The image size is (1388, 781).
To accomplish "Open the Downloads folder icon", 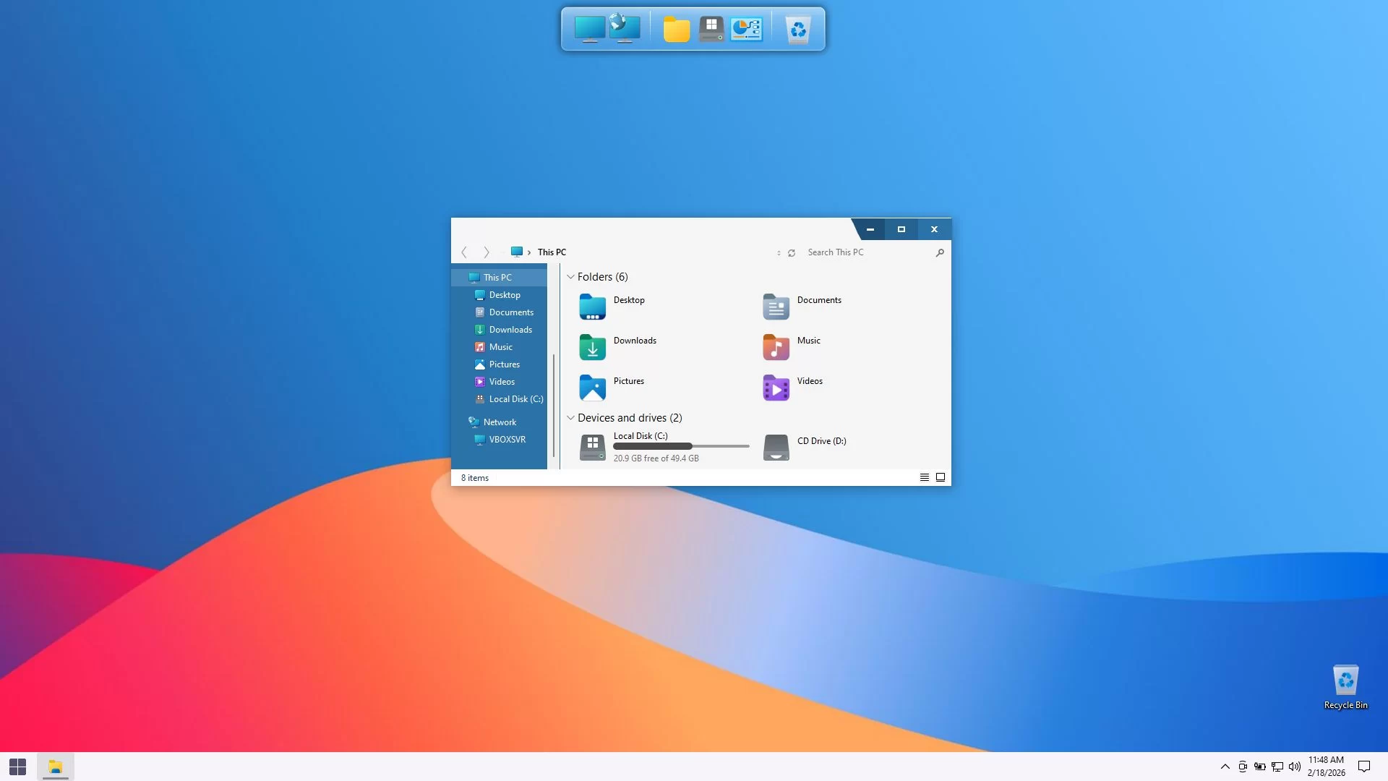I will coord(592,347).
